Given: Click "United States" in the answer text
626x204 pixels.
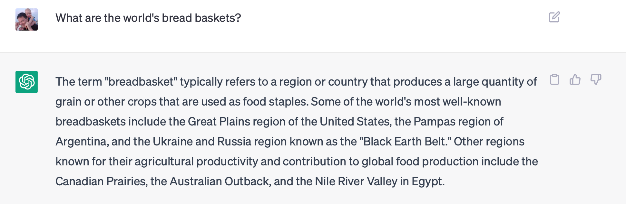Looking at the screenshot, I should (x=355, y=122).
